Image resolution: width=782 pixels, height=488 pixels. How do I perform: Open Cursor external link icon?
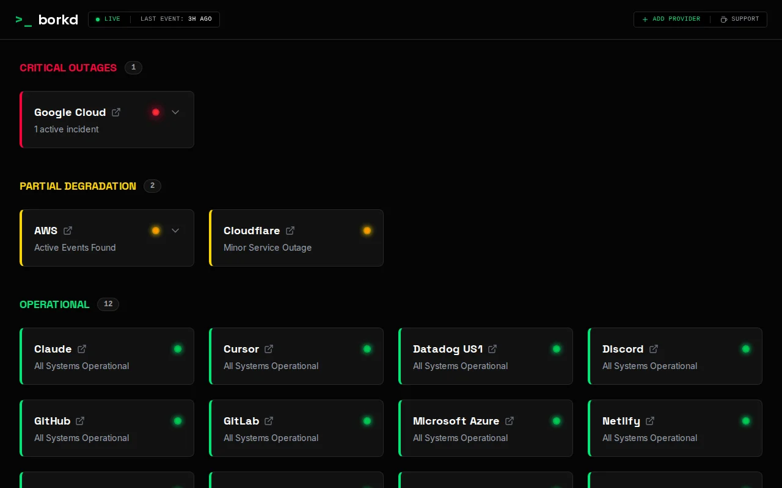[x=269, y=349]
